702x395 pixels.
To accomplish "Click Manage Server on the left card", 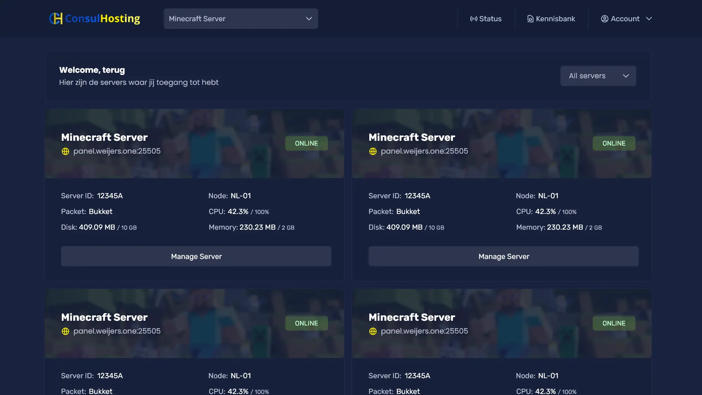I will point(196,256).
